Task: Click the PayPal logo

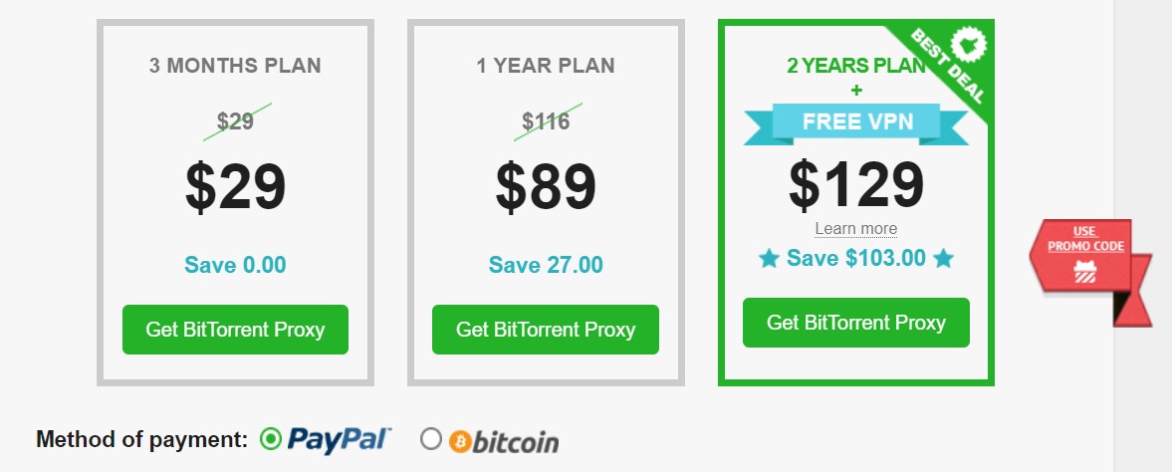Action: [340, 439]
